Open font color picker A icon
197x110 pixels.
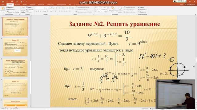(55, 11)
